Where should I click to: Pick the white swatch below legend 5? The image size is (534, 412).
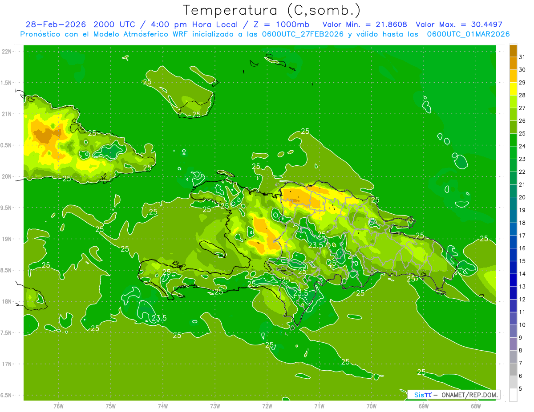click(x=513, y=395)
